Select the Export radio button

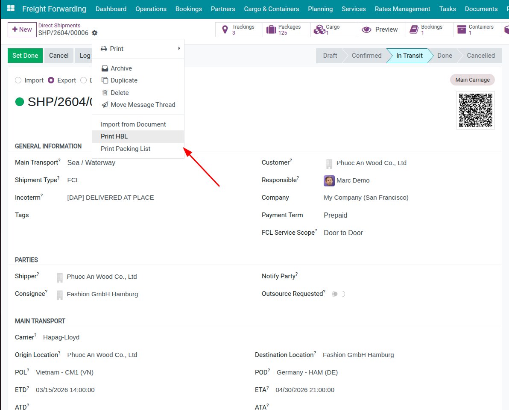point(51,80)
